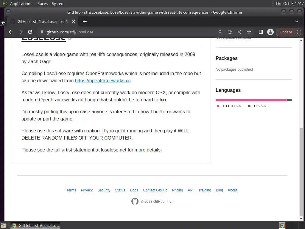Click the gray C segment of language bar
Image resolution: width=305 pixels, height=229 pixels.
[x=290, y=100]
